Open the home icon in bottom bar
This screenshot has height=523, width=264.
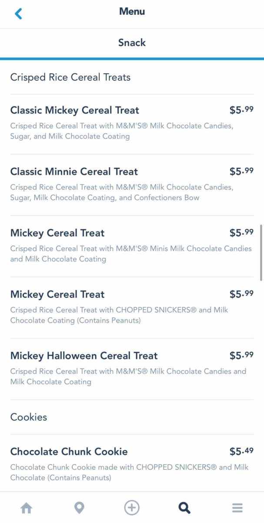coord(27,508)
